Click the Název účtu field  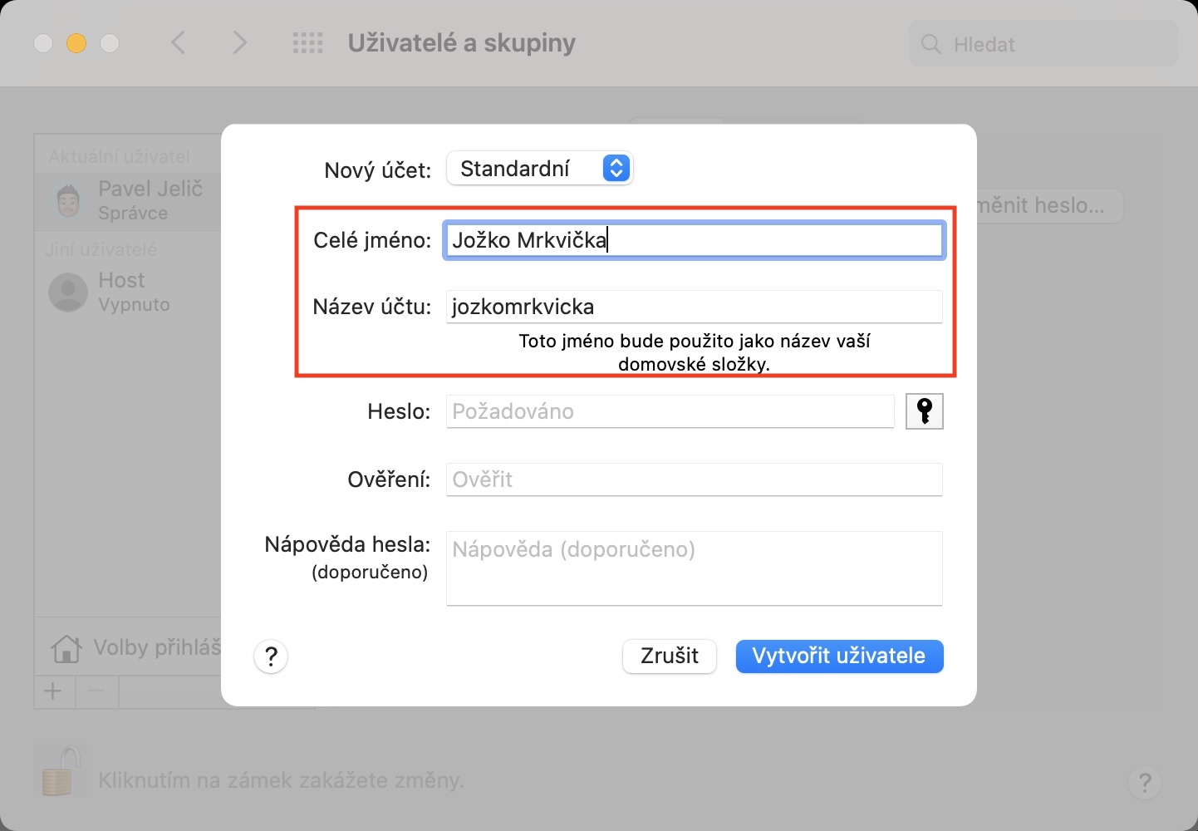[x=694, y=307]
